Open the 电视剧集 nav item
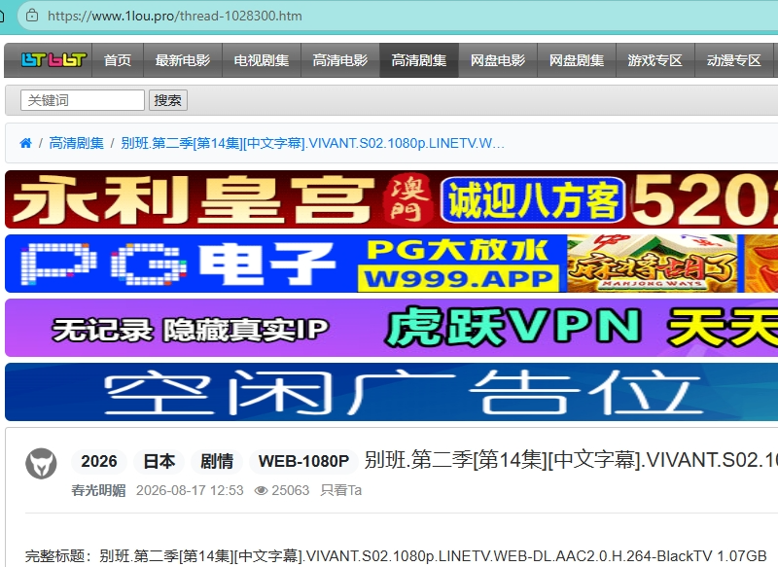 (262, 60)
